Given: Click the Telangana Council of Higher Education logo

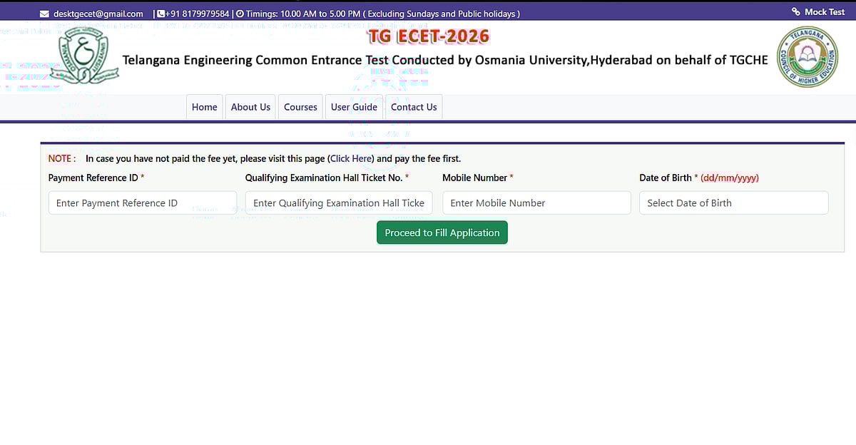Looking at the screenshot, I should click(x=807, y=56).
